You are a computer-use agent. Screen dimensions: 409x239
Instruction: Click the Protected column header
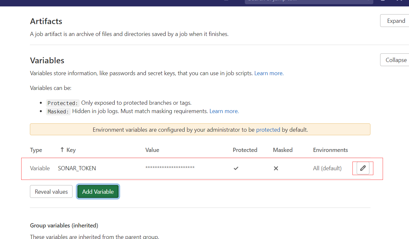245,150
